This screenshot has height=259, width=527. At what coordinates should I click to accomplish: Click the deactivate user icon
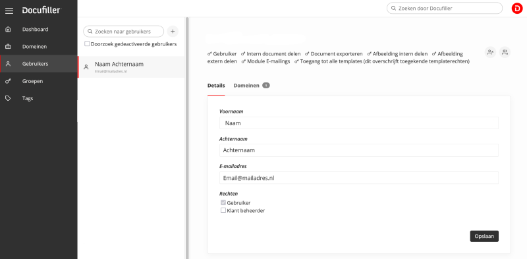pos(490,52)
